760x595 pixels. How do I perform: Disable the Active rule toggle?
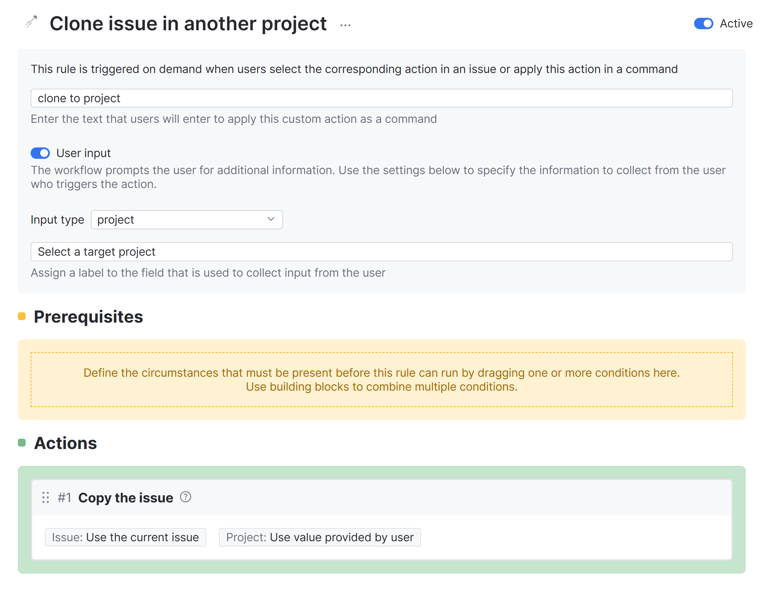(703, 24)
